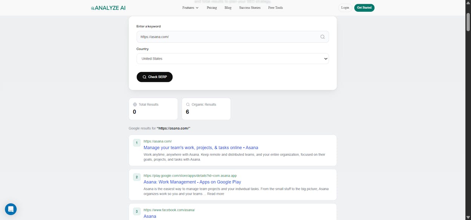Click the play.google.com store URL text
The image size is (471, 220).
coord(190,175)
